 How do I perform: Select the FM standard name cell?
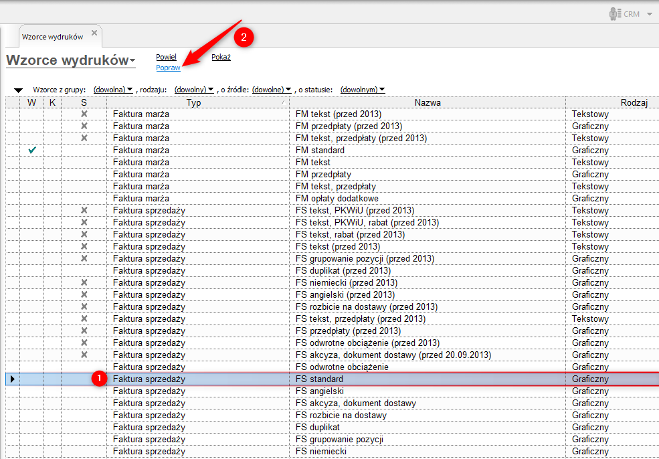pos(428,150)
